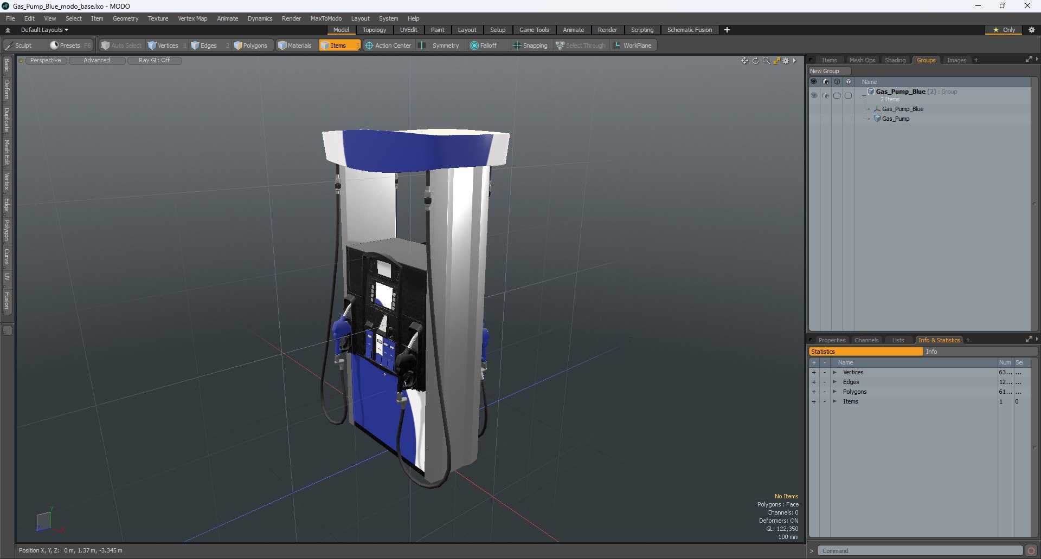This screenshot has width=1041, height=559.
Task: Click plus in the Vertices statistics row
Action: coord(814,372)
